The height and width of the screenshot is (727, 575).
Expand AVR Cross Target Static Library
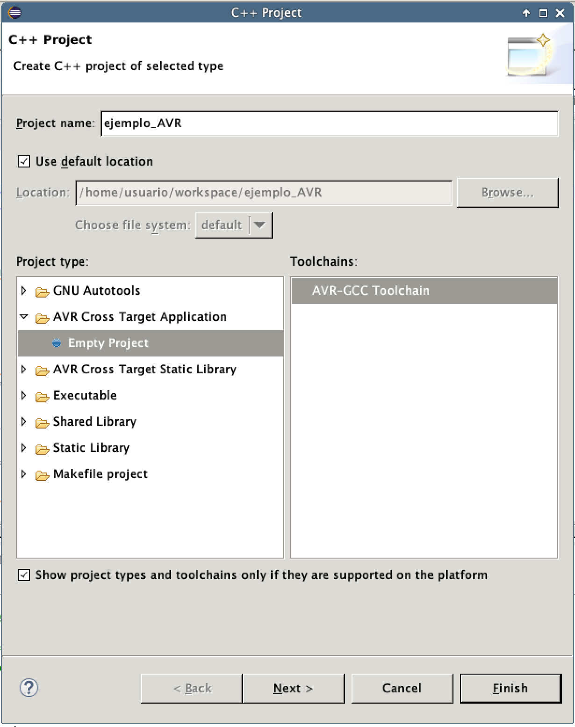pyautogui.click(x=24, y=369)
